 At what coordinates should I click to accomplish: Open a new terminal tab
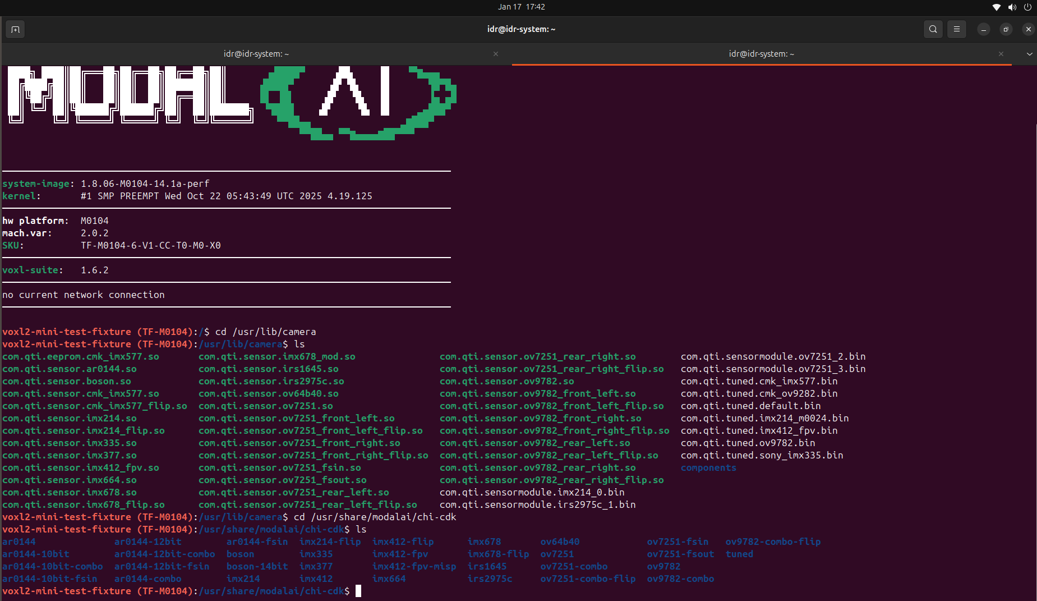[x=15, y=29]
